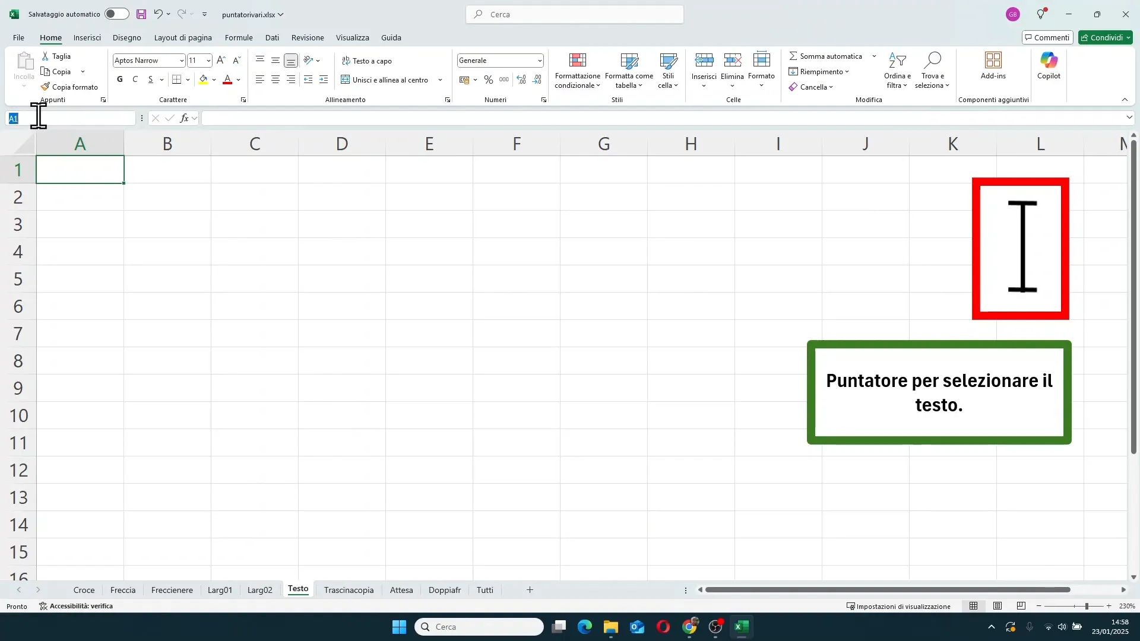Toggle left horizontal alignment
The image size is (1140, 641).
(x=260, y=80)
